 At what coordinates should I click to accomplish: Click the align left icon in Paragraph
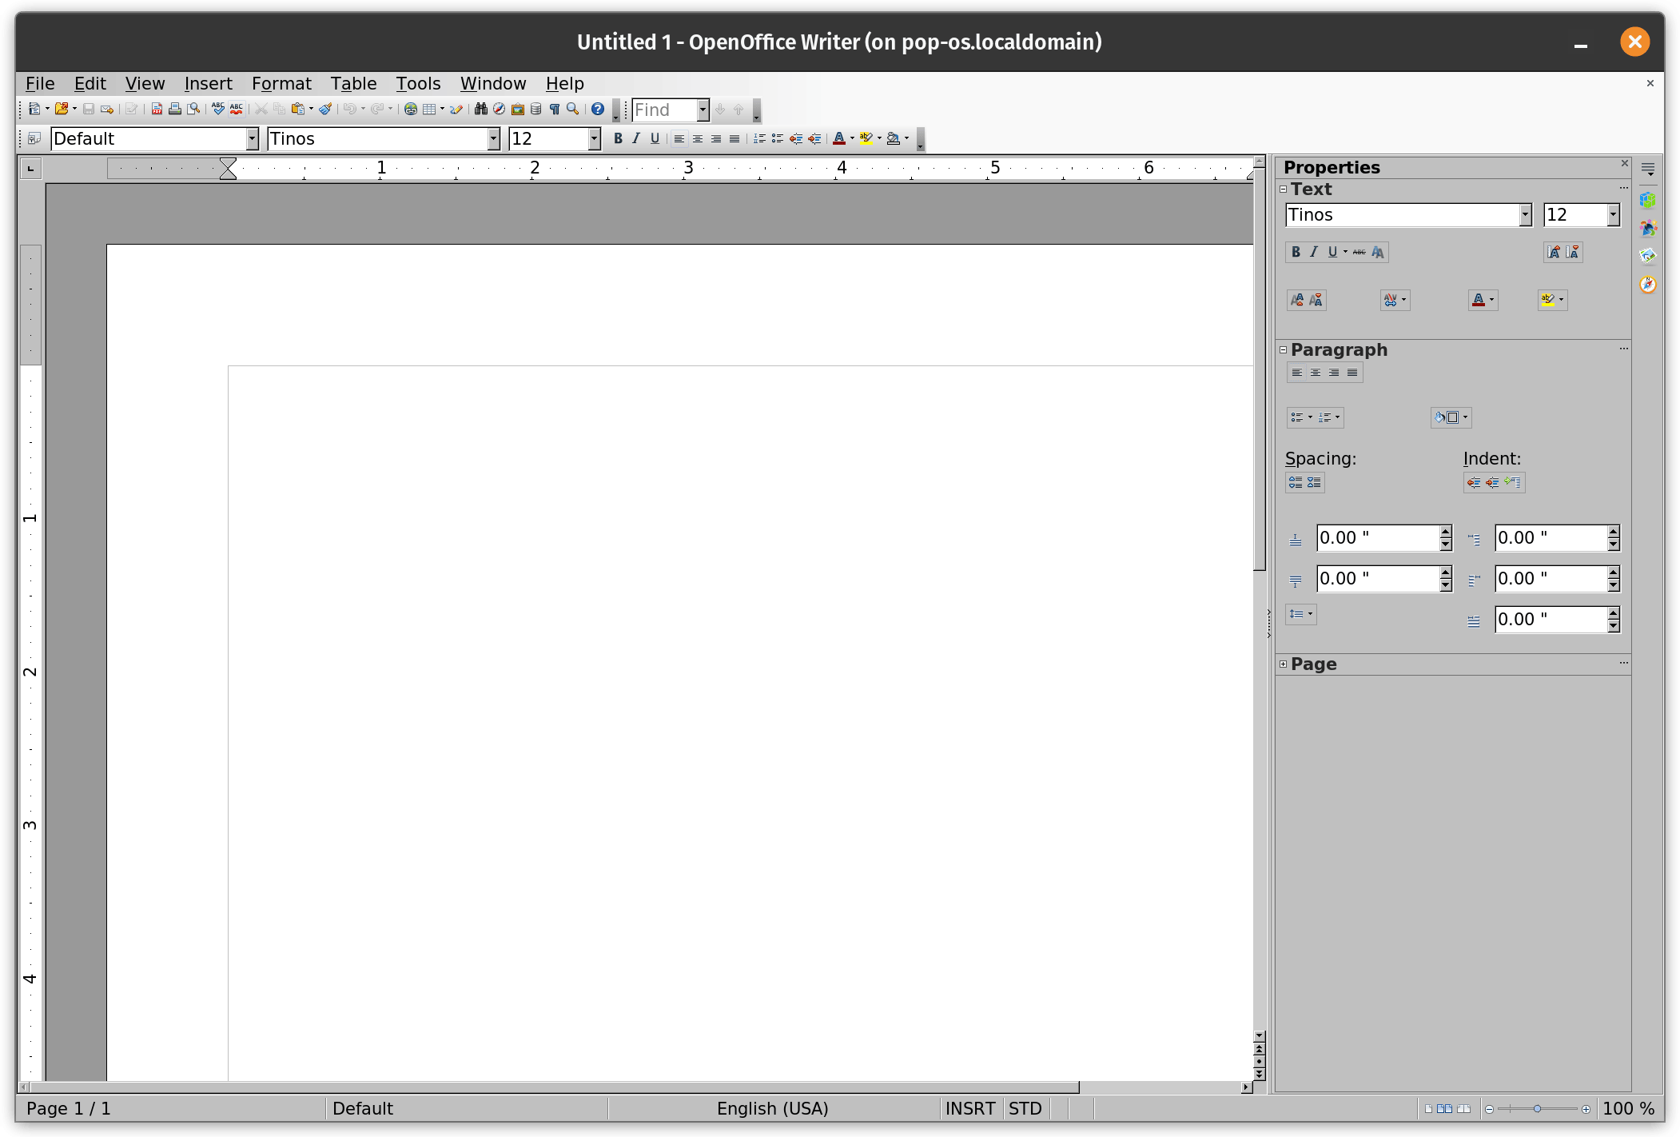coord(1296,372)
